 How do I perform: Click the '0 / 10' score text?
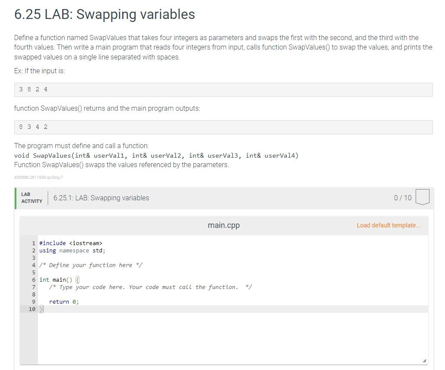click(x=402, y=198)
